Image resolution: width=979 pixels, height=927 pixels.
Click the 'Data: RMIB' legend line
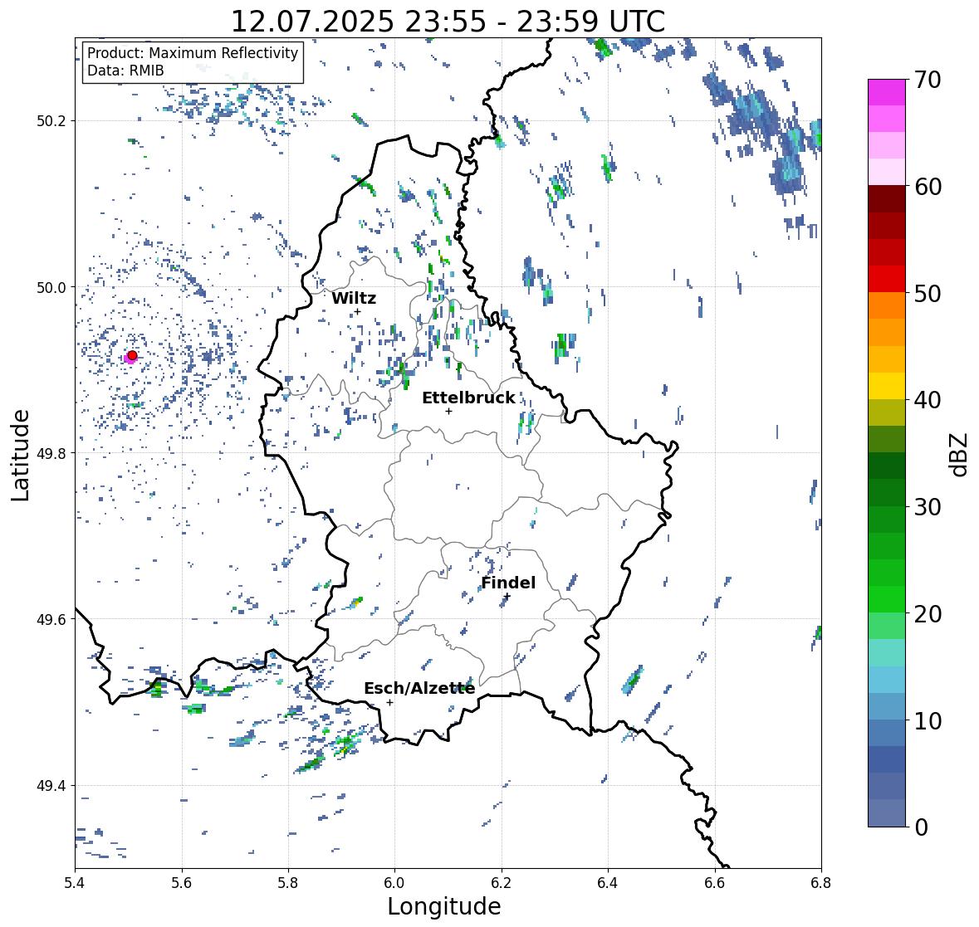125,71
